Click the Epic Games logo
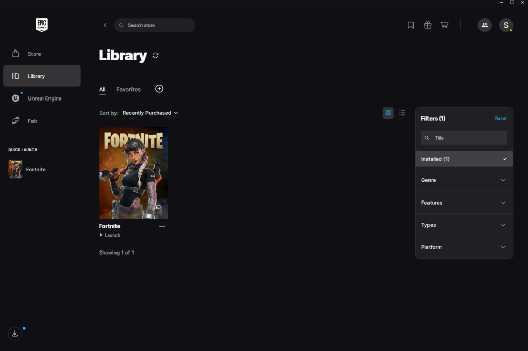The height and width of the screenshot is (351, 528). tap(42, 25)
